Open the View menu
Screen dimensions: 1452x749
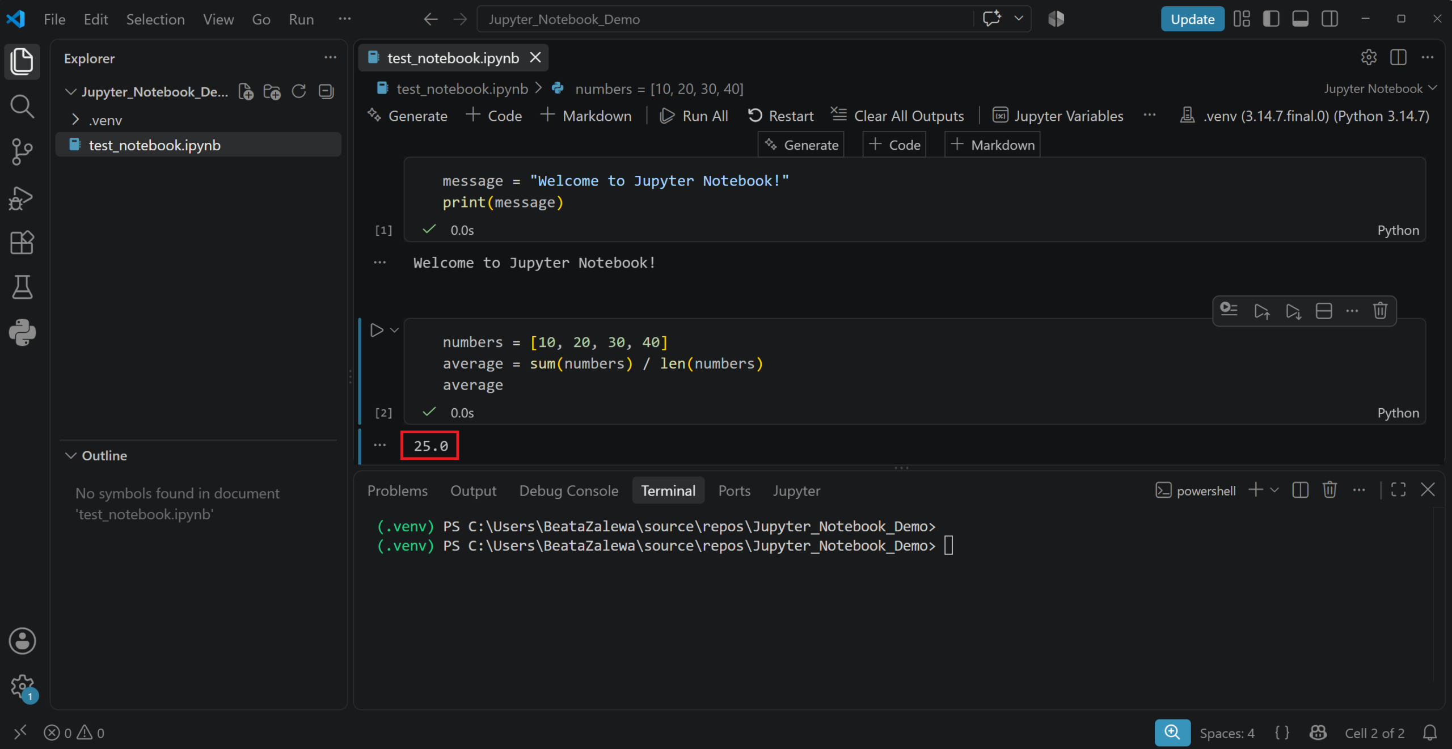point(218,19)
